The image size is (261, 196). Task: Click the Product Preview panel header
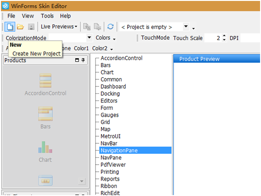pyautogui.click(x=217, y=59)
